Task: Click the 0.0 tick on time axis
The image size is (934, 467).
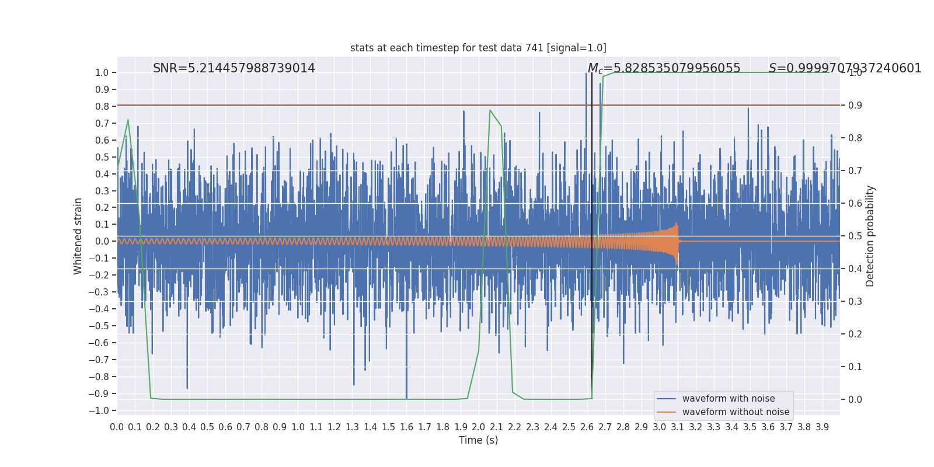Action: 117,427
